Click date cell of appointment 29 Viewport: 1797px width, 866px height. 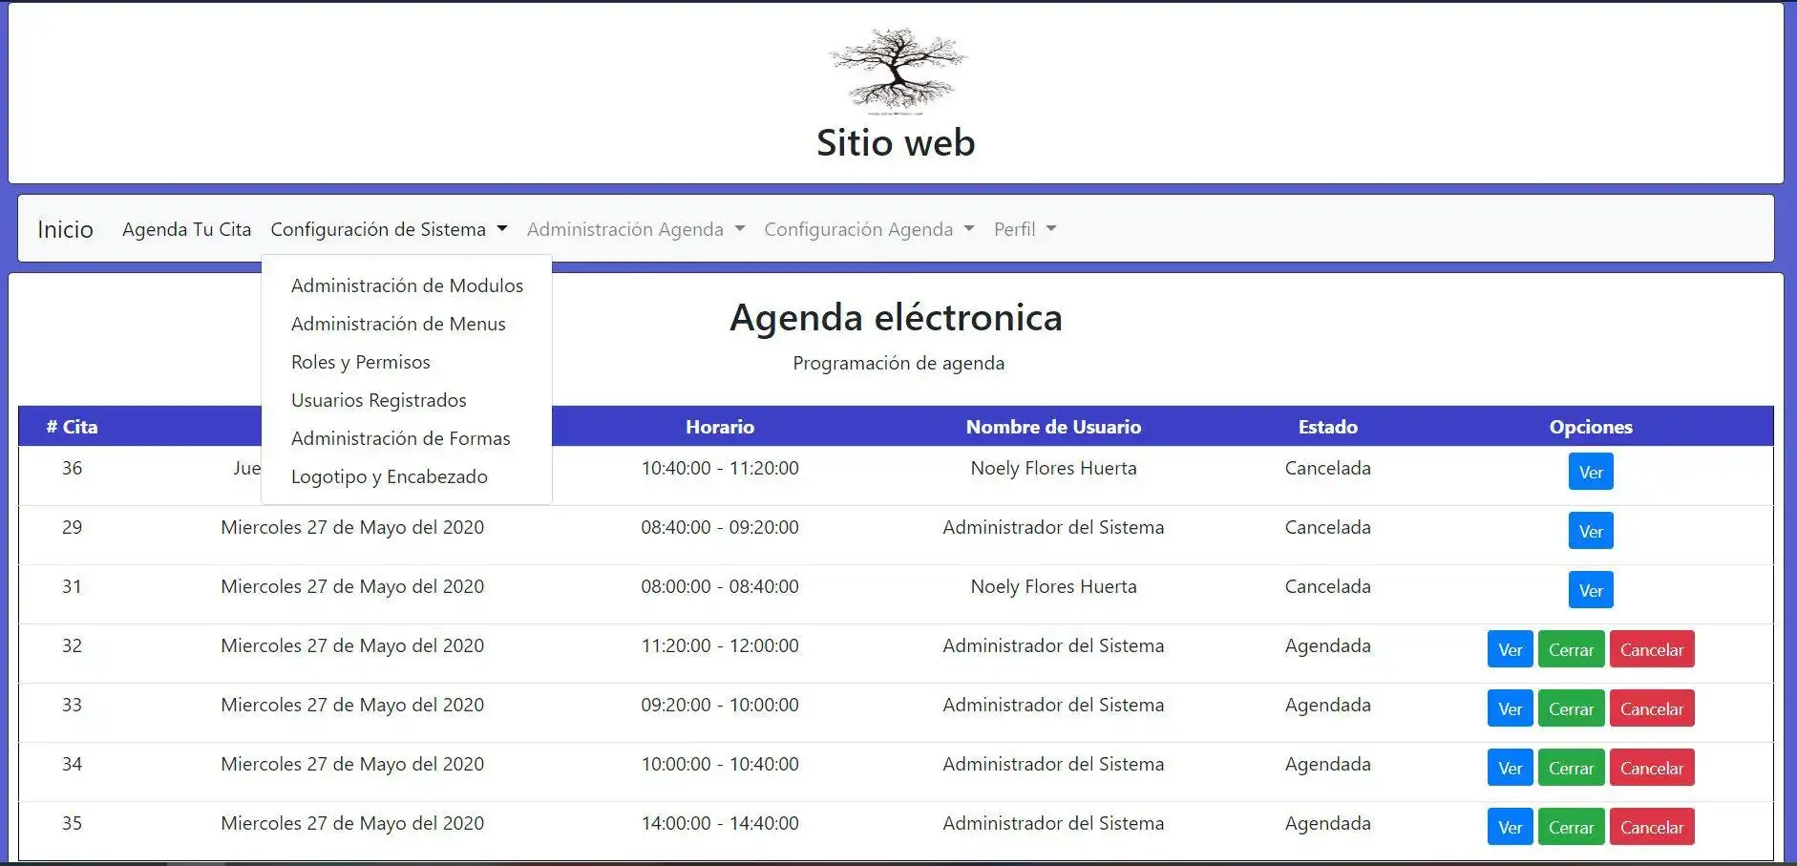[x=352, y=527]
